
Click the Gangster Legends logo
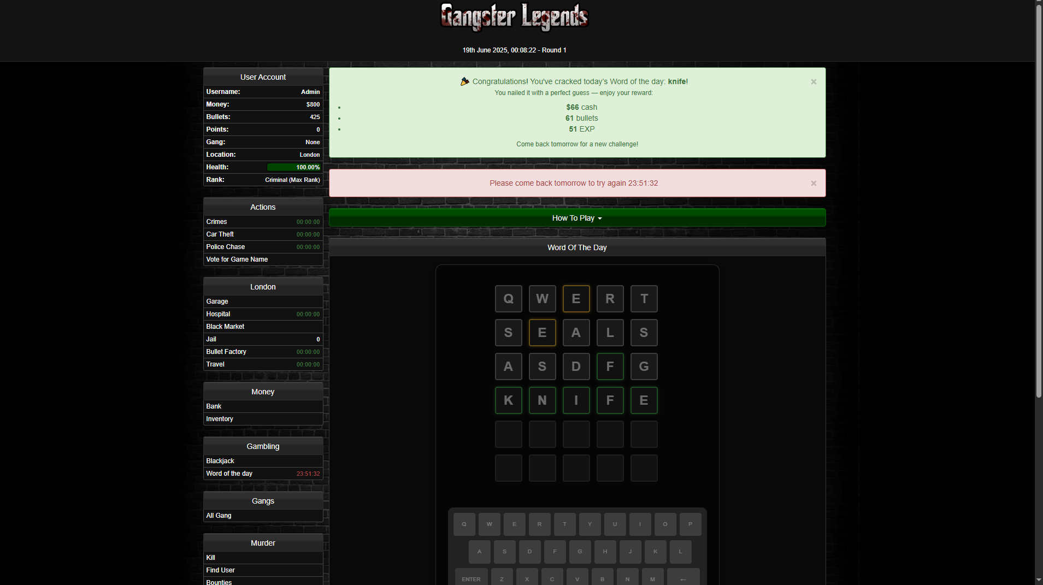(x=514, y=17)
